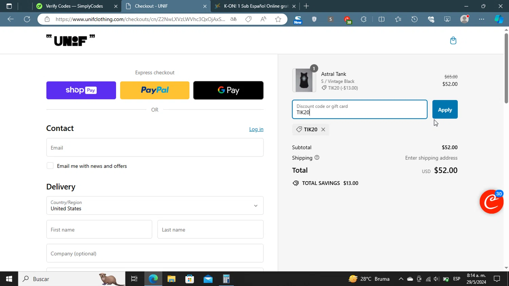Open a new browser tab
509x286 pixels.
pos(306,6)
